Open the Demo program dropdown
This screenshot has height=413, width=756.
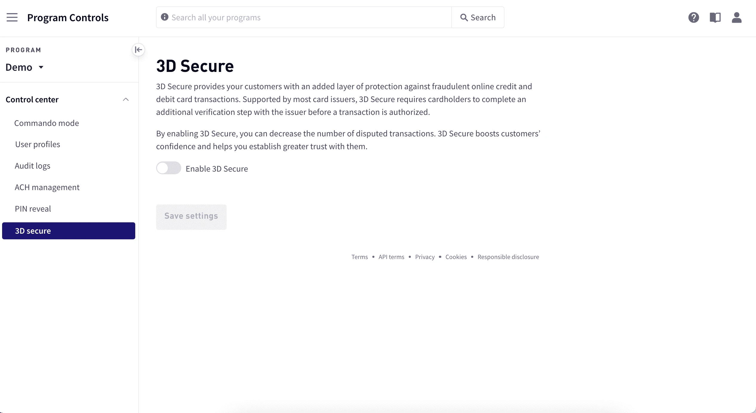click(25, 67)
